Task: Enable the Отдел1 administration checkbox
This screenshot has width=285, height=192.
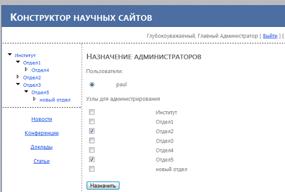Action: coord(92,122)
